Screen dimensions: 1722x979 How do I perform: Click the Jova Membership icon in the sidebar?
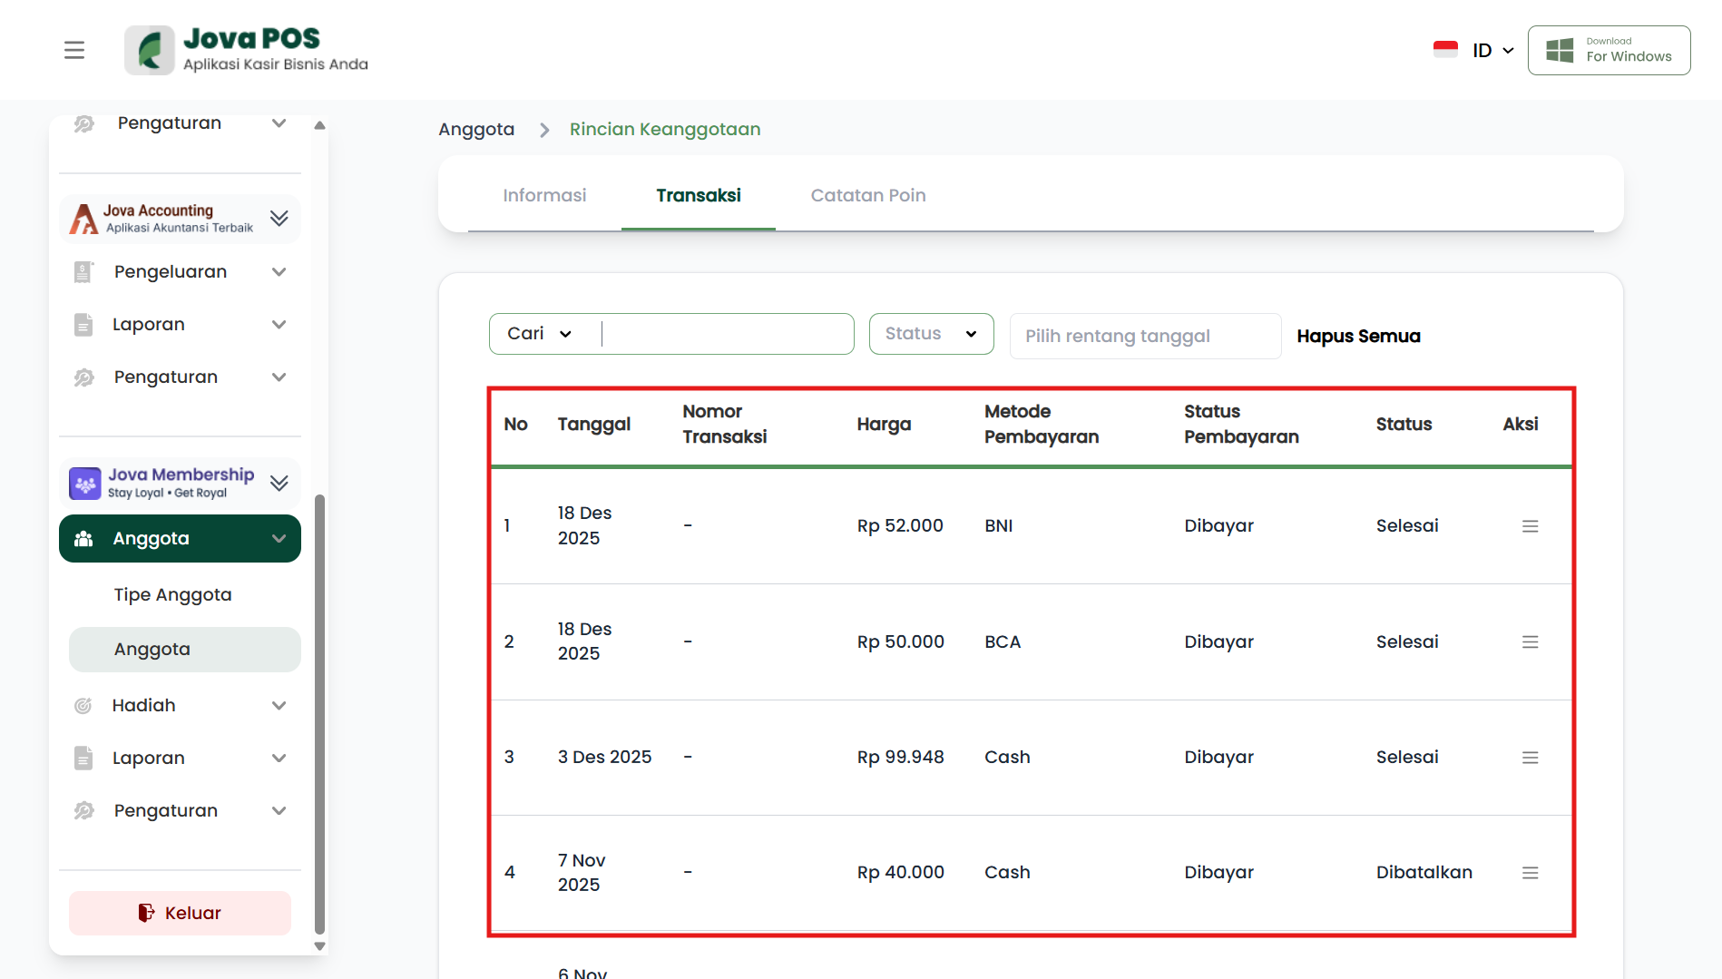coord(85,484)
